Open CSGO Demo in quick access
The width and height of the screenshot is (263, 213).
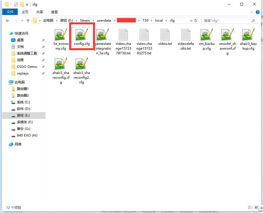click(x=27, y=66)
